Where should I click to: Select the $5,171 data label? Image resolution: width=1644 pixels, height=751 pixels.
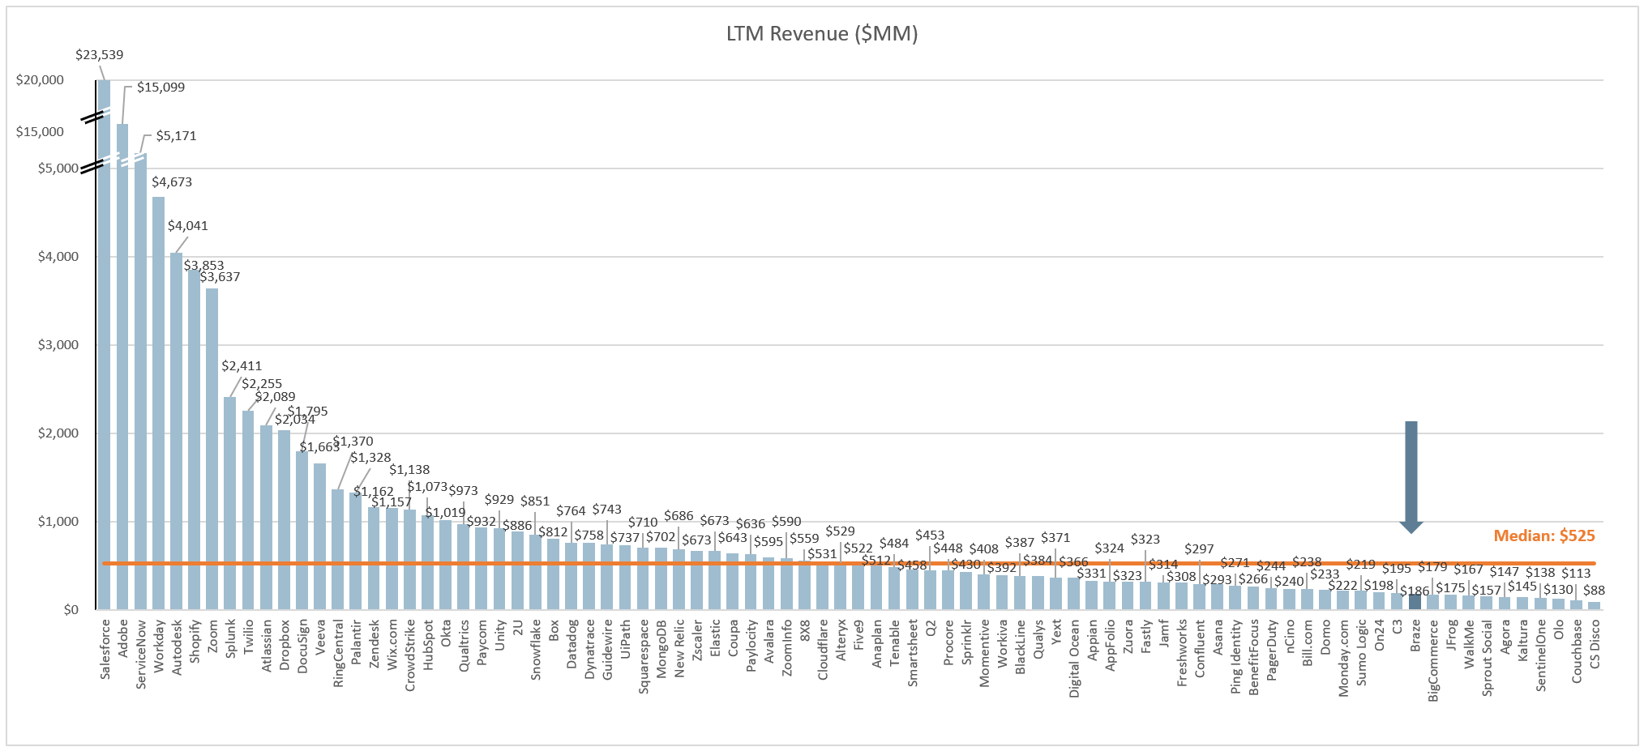point(176,136)
